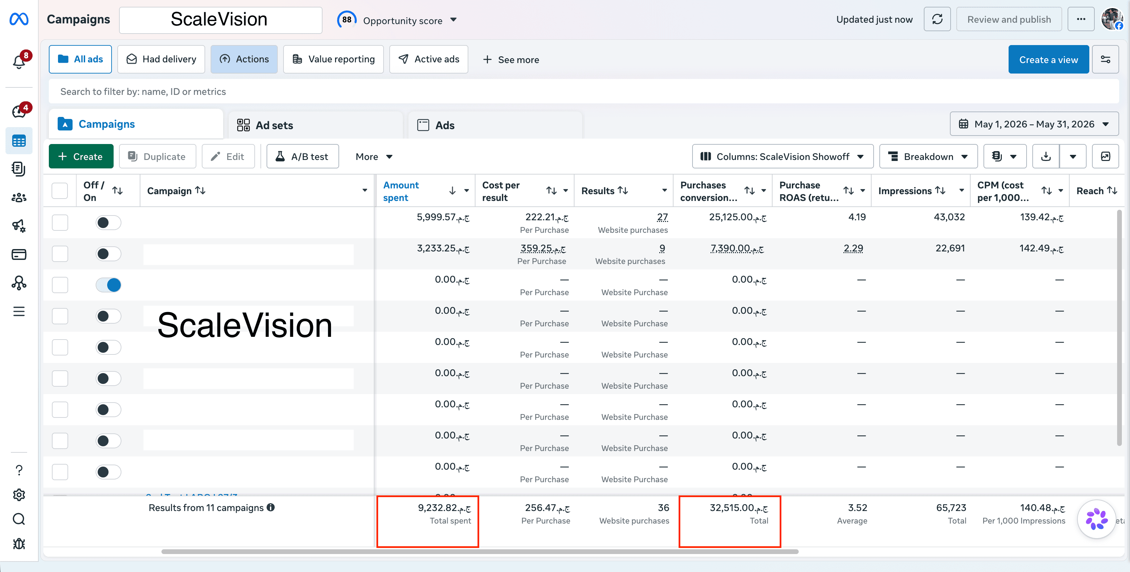Open Help question mark icon
The width and height of the screenshot is (1130, 572).
click(x=19, y=470)
